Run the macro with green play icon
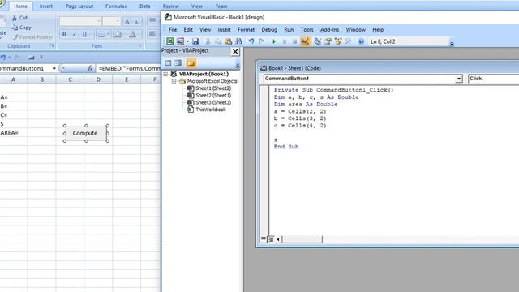The width and height of the screenshot is (519, 292). click(274, 41)
